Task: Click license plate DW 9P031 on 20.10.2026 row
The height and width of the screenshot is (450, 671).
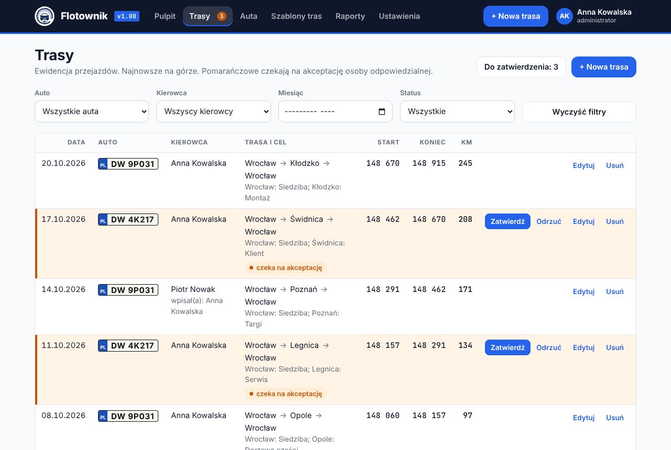Action: (128, 164)
